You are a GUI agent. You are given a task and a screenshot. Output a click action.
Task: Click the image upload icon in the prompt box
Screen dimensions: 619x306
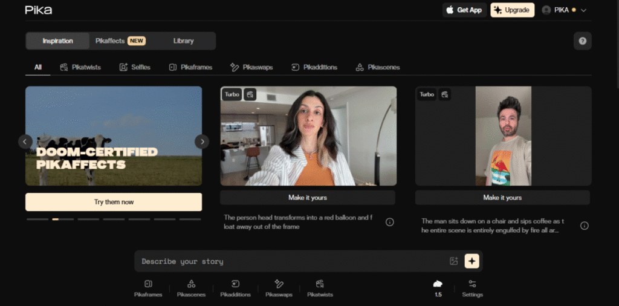(x=454, y=261)
